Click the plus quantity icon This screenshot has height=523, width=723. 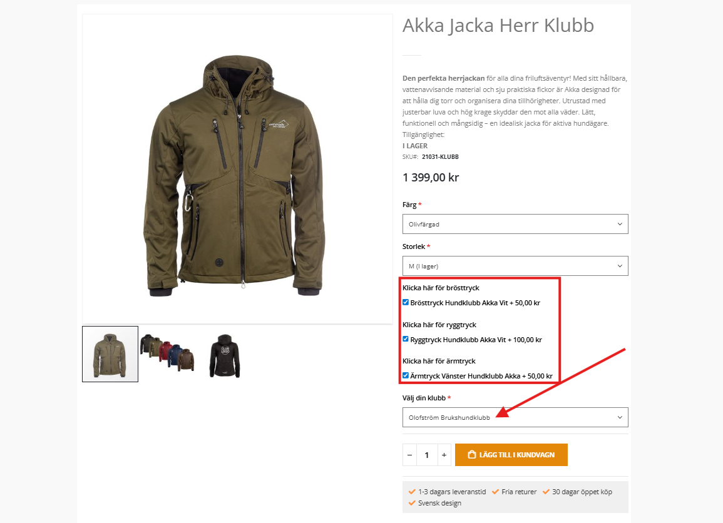pos(444,455)
